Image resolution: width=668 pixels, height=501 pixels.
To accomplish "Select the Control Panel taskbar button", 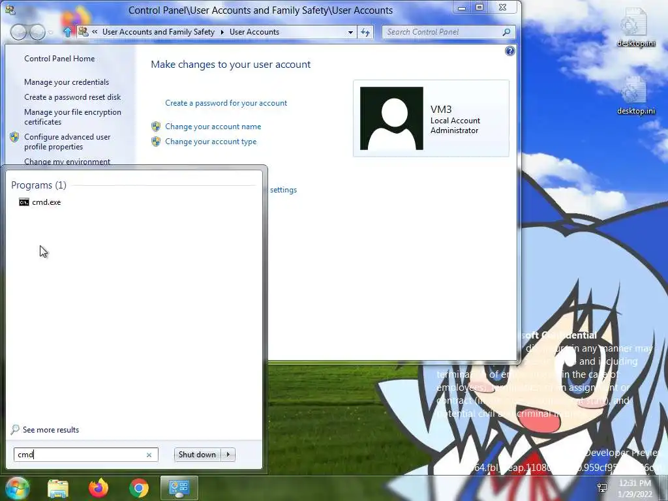I will [179, 488].
